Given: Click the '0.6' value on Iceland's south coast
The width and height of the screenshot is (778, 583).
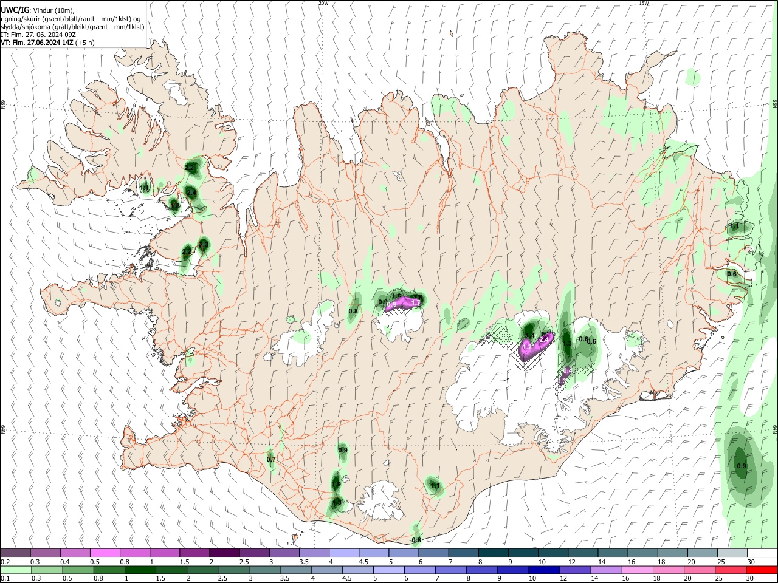Looking at the screenshot, I should pyautogui.click(x=416, y=540).
